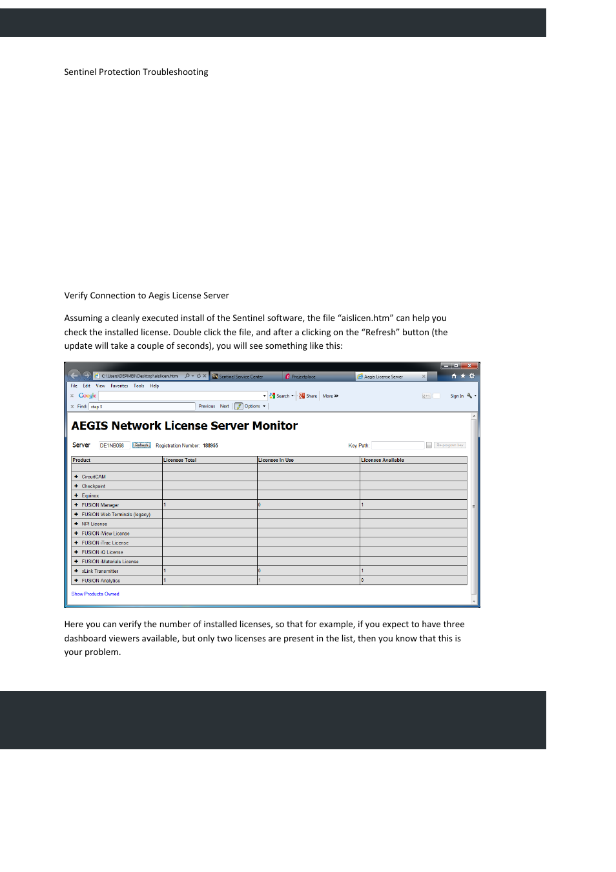Stop loading via address bar X

[205, 376]
